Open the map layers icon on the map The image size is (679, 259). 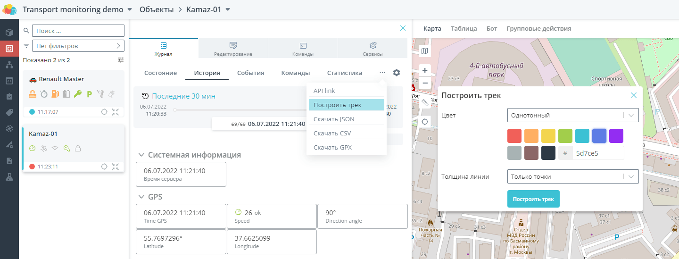coord(425,51)
